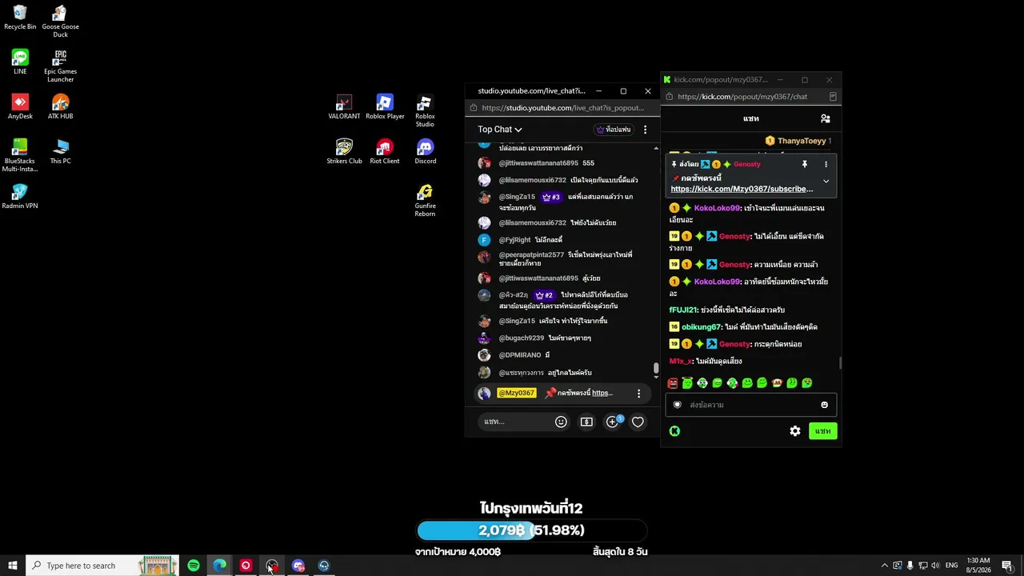
Task: Expand pinned message chevron in Kick chat
Action: coord(826,182)
